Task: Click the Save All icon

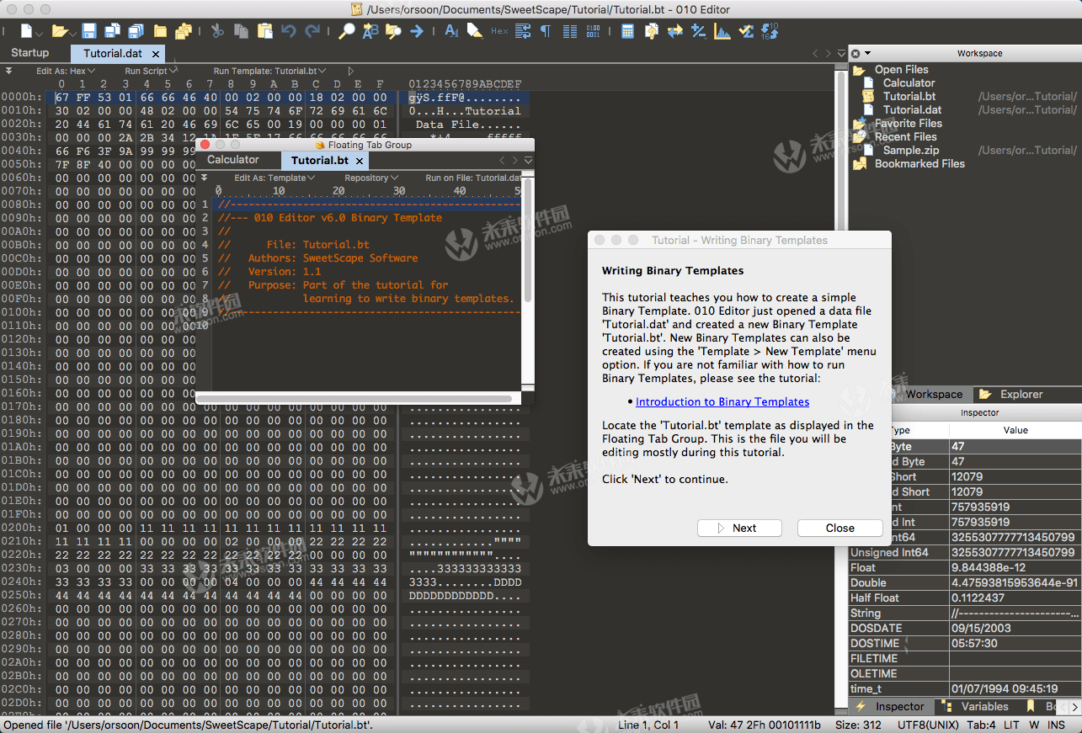Action: 136,31
